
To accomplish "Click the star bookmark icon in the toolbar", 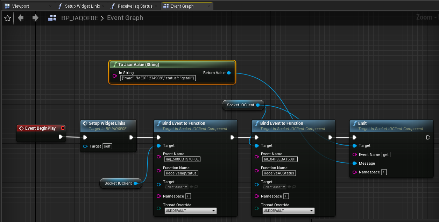I will point(7,17).
